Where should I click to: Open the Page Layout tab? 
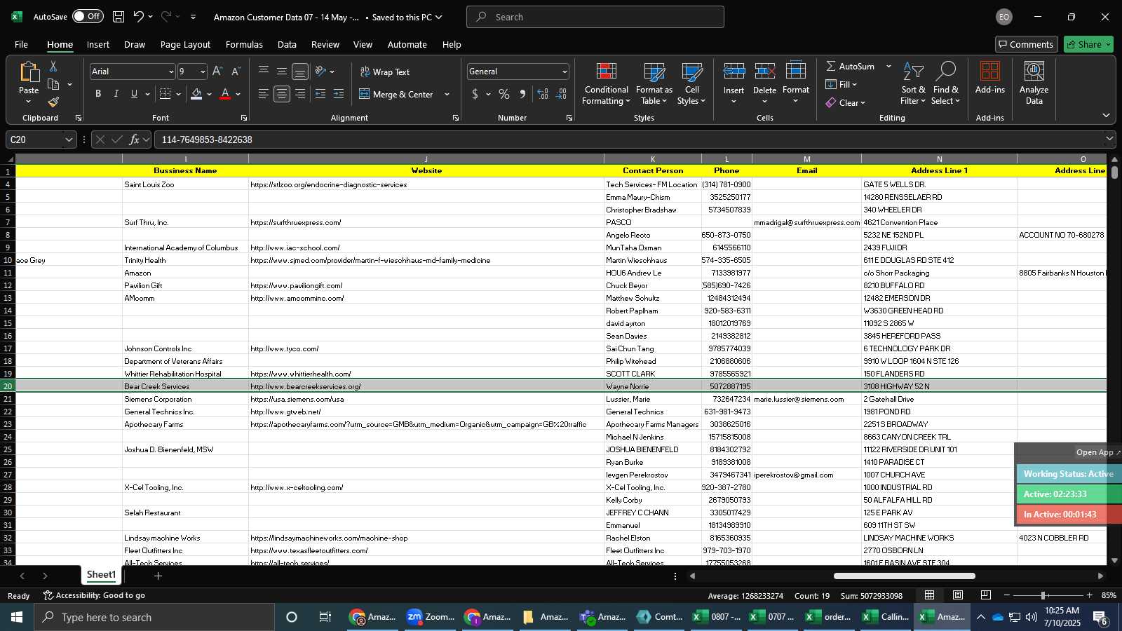(185, 44)
